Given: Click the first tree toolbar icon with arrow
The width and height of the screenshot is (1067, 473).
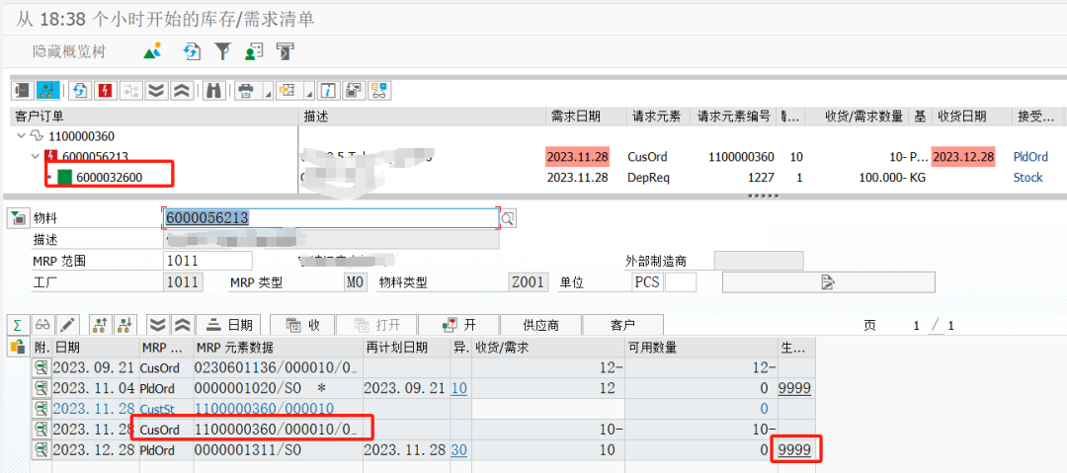Looking at the screenshot, I should (x=23, y=91).
